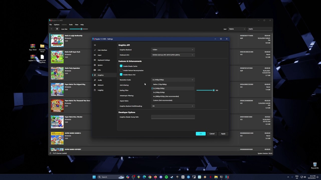Open Epic Games Launcher from taskbar
321x180 pixels.
click(177, 177)
